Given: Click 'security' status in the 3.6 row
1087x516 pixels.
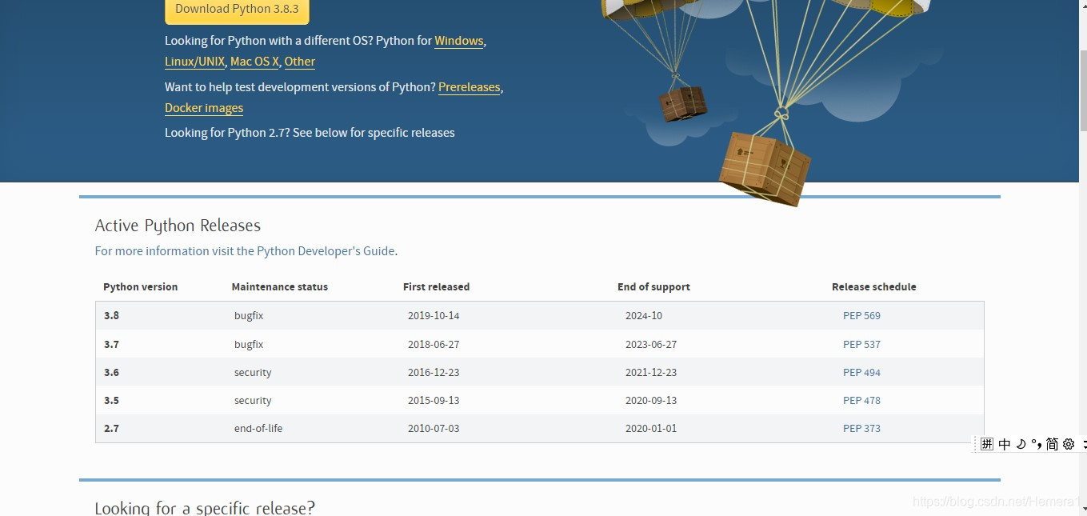Looking at the screenshot, I should 253,373.
